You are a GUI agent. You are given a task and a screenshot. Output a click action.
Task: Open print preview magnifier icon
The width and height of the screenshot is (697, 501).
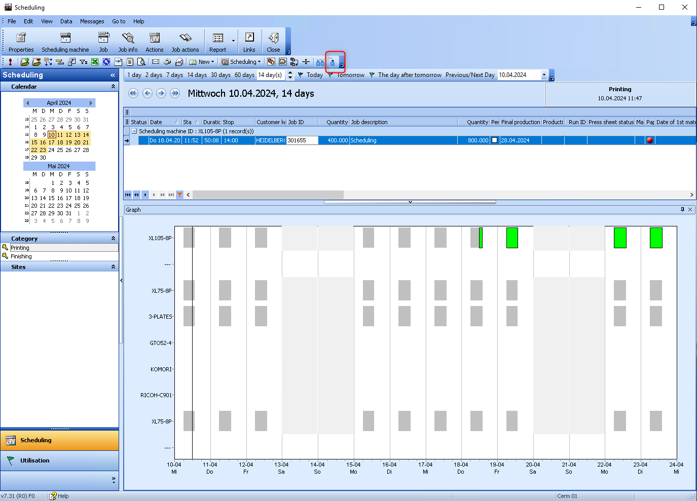[141, 62]
